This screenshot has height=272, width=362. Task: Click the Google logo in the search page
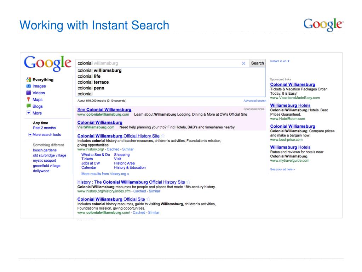tap(47, 63)
